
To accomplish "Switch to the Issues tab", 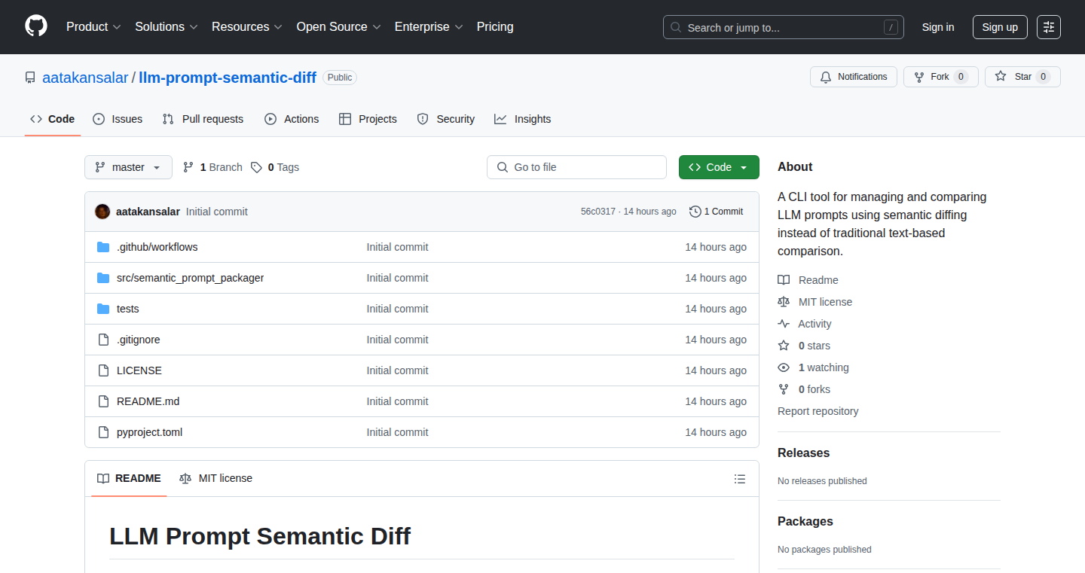I will tap(118, 119).
